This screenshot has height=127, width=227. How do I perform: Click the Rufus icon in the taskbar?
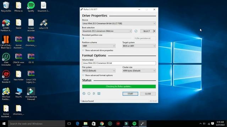[x=143, y=123]
